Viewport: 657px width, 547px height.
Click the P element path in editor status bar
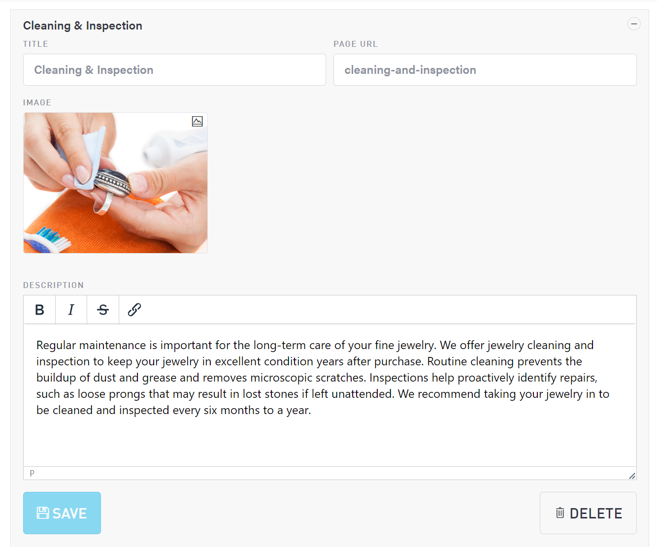32,473
